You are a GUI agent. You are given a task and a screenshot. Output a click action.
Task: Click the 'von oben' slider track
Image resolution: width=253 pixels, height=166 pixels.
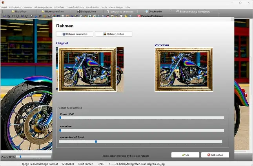[x=141, y=130]
